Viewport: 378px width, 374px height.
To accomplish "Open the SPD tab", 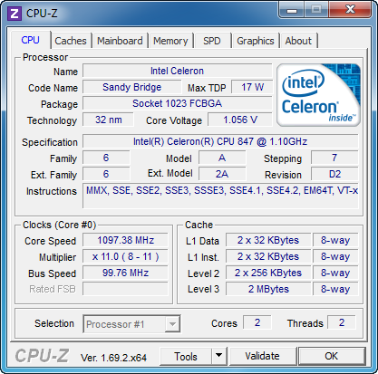I will coord(212,41).
